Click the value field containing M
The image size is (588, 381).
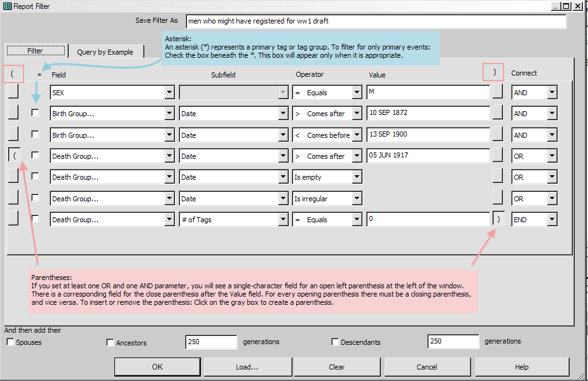(428, 92)
